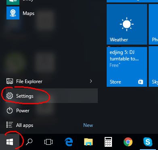Image resolution: width=158 pixels, height=150 pixels.
Task: Open the Maps app icon
Action: point(13,13)
